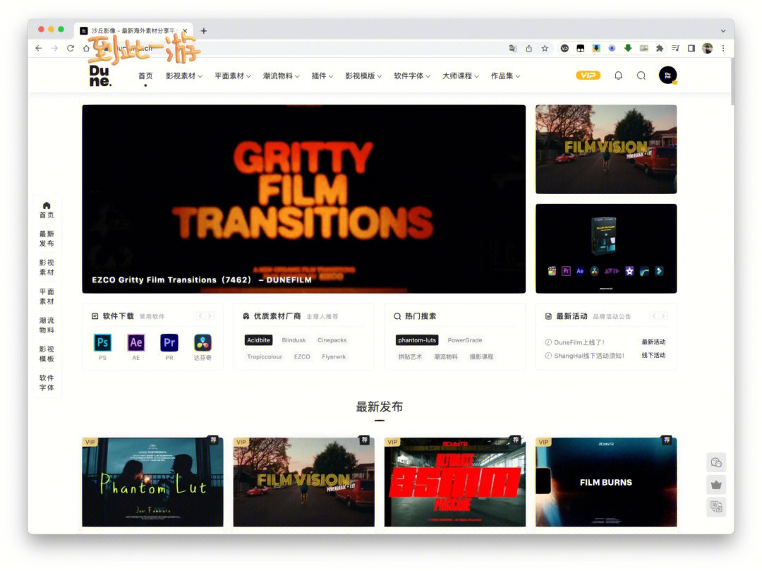Click the Chrome profile photo icon
The image size is (762, 571).
[x=708, y=48]
